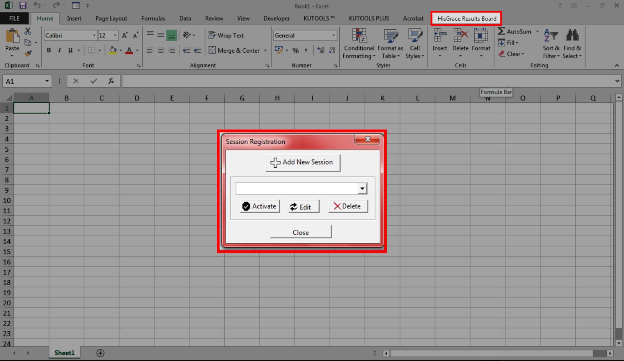Click the New Sheet plus button
This screenshot has height=361, width=624.
click(100, 353)
